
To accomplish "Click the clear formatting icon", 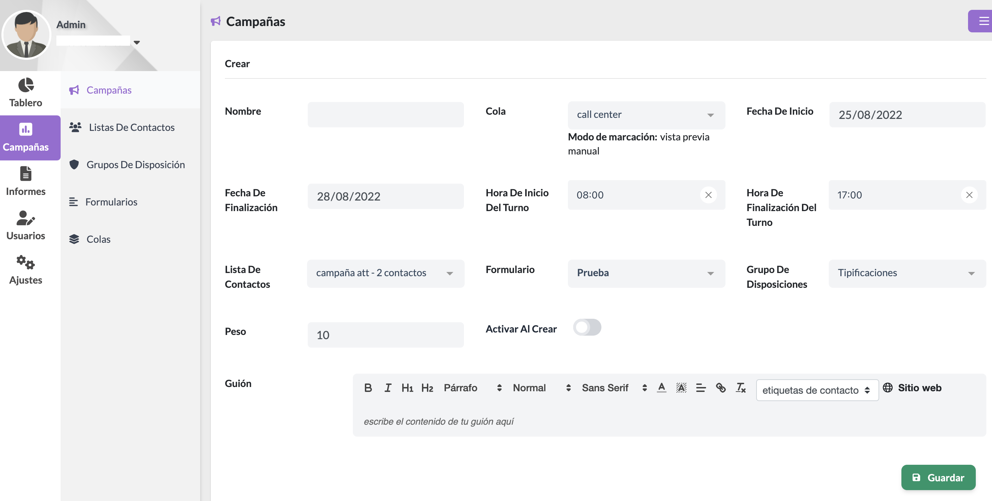I will click(x=741, y=388).
